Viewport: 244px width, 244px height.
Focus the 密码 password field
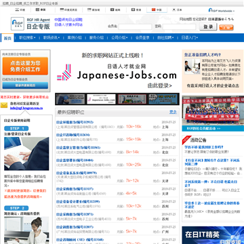click(x=179, y=27)
